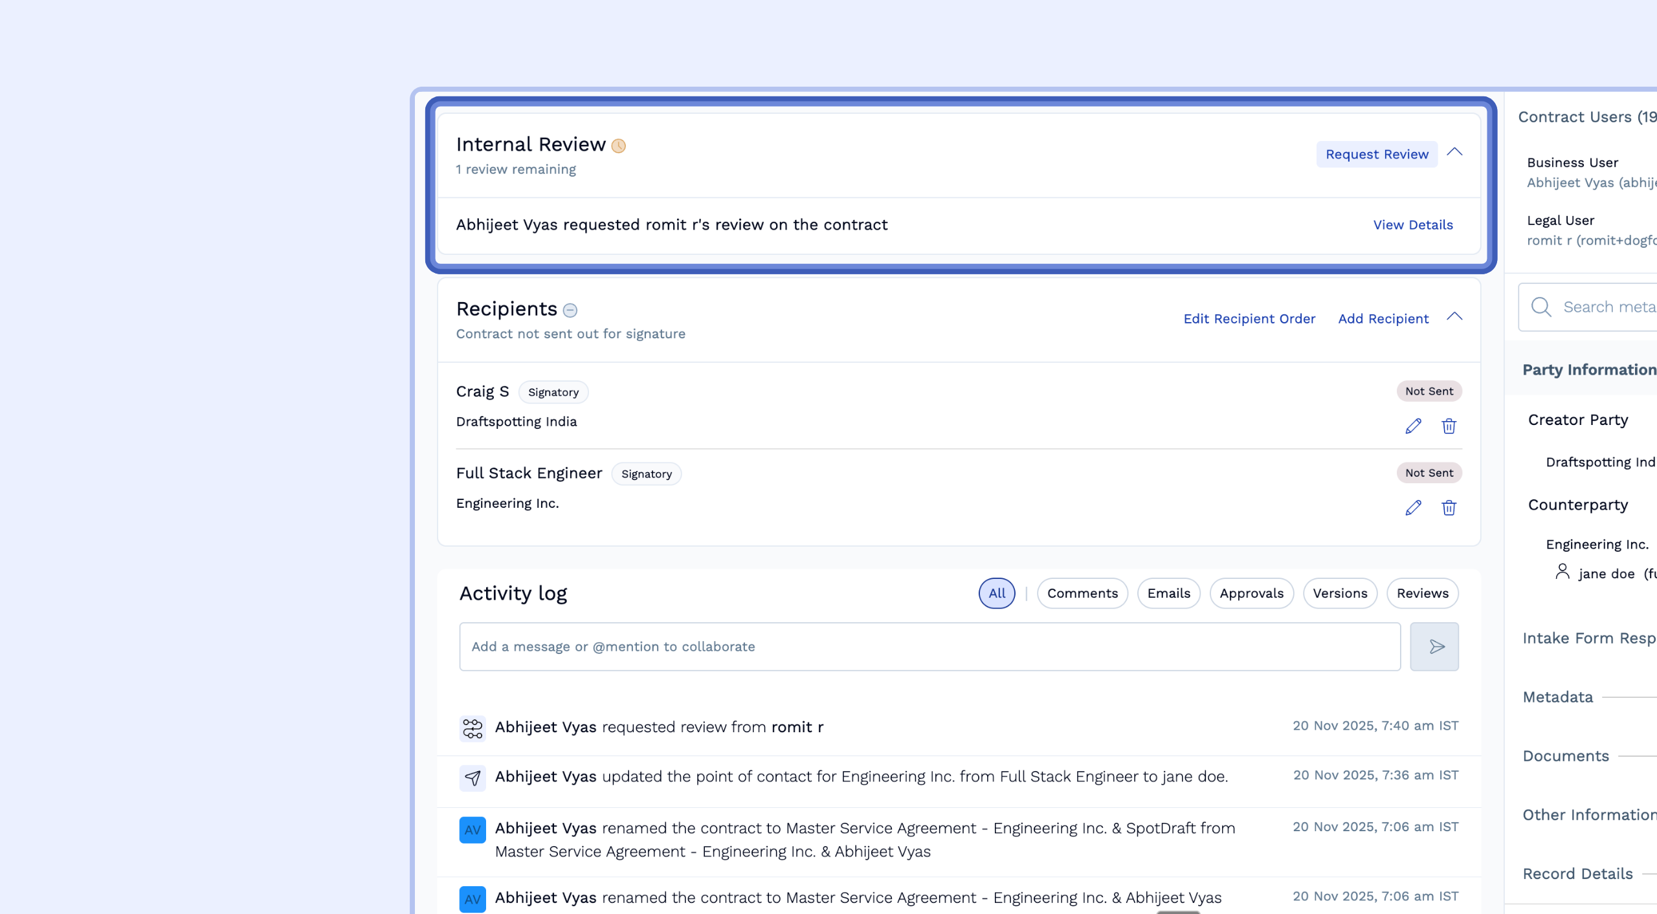1657x914 pixels.
Task: Collapse the Internal Review section chevron
Action: (x=1454, y=152)
